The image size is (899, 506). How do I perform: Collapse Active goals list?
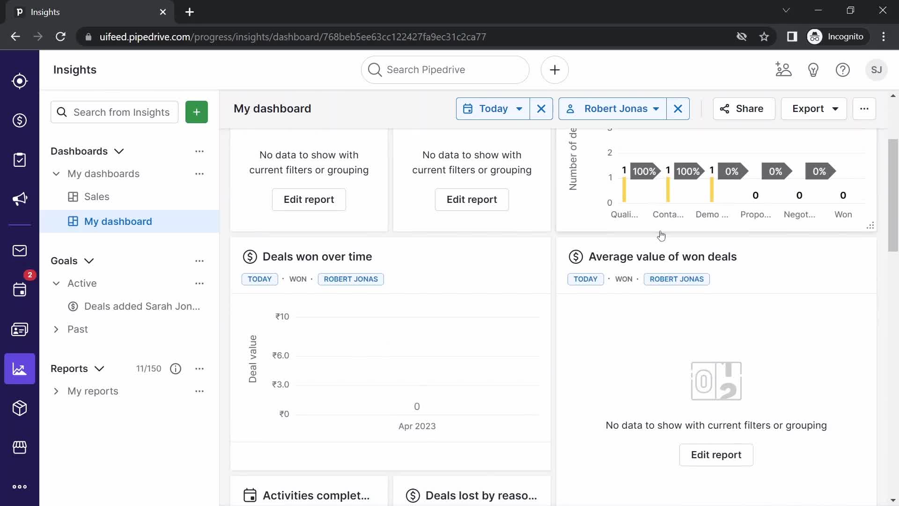click(x=56, y=283)
